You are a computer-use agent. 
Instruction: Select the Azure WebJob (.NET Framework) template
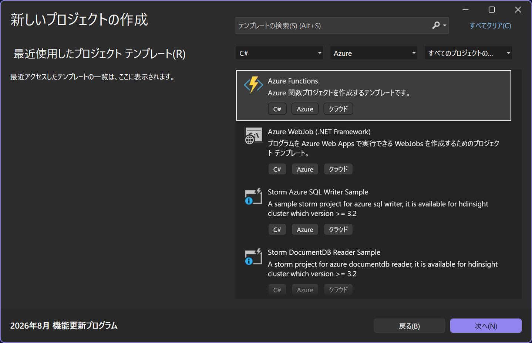374,151
